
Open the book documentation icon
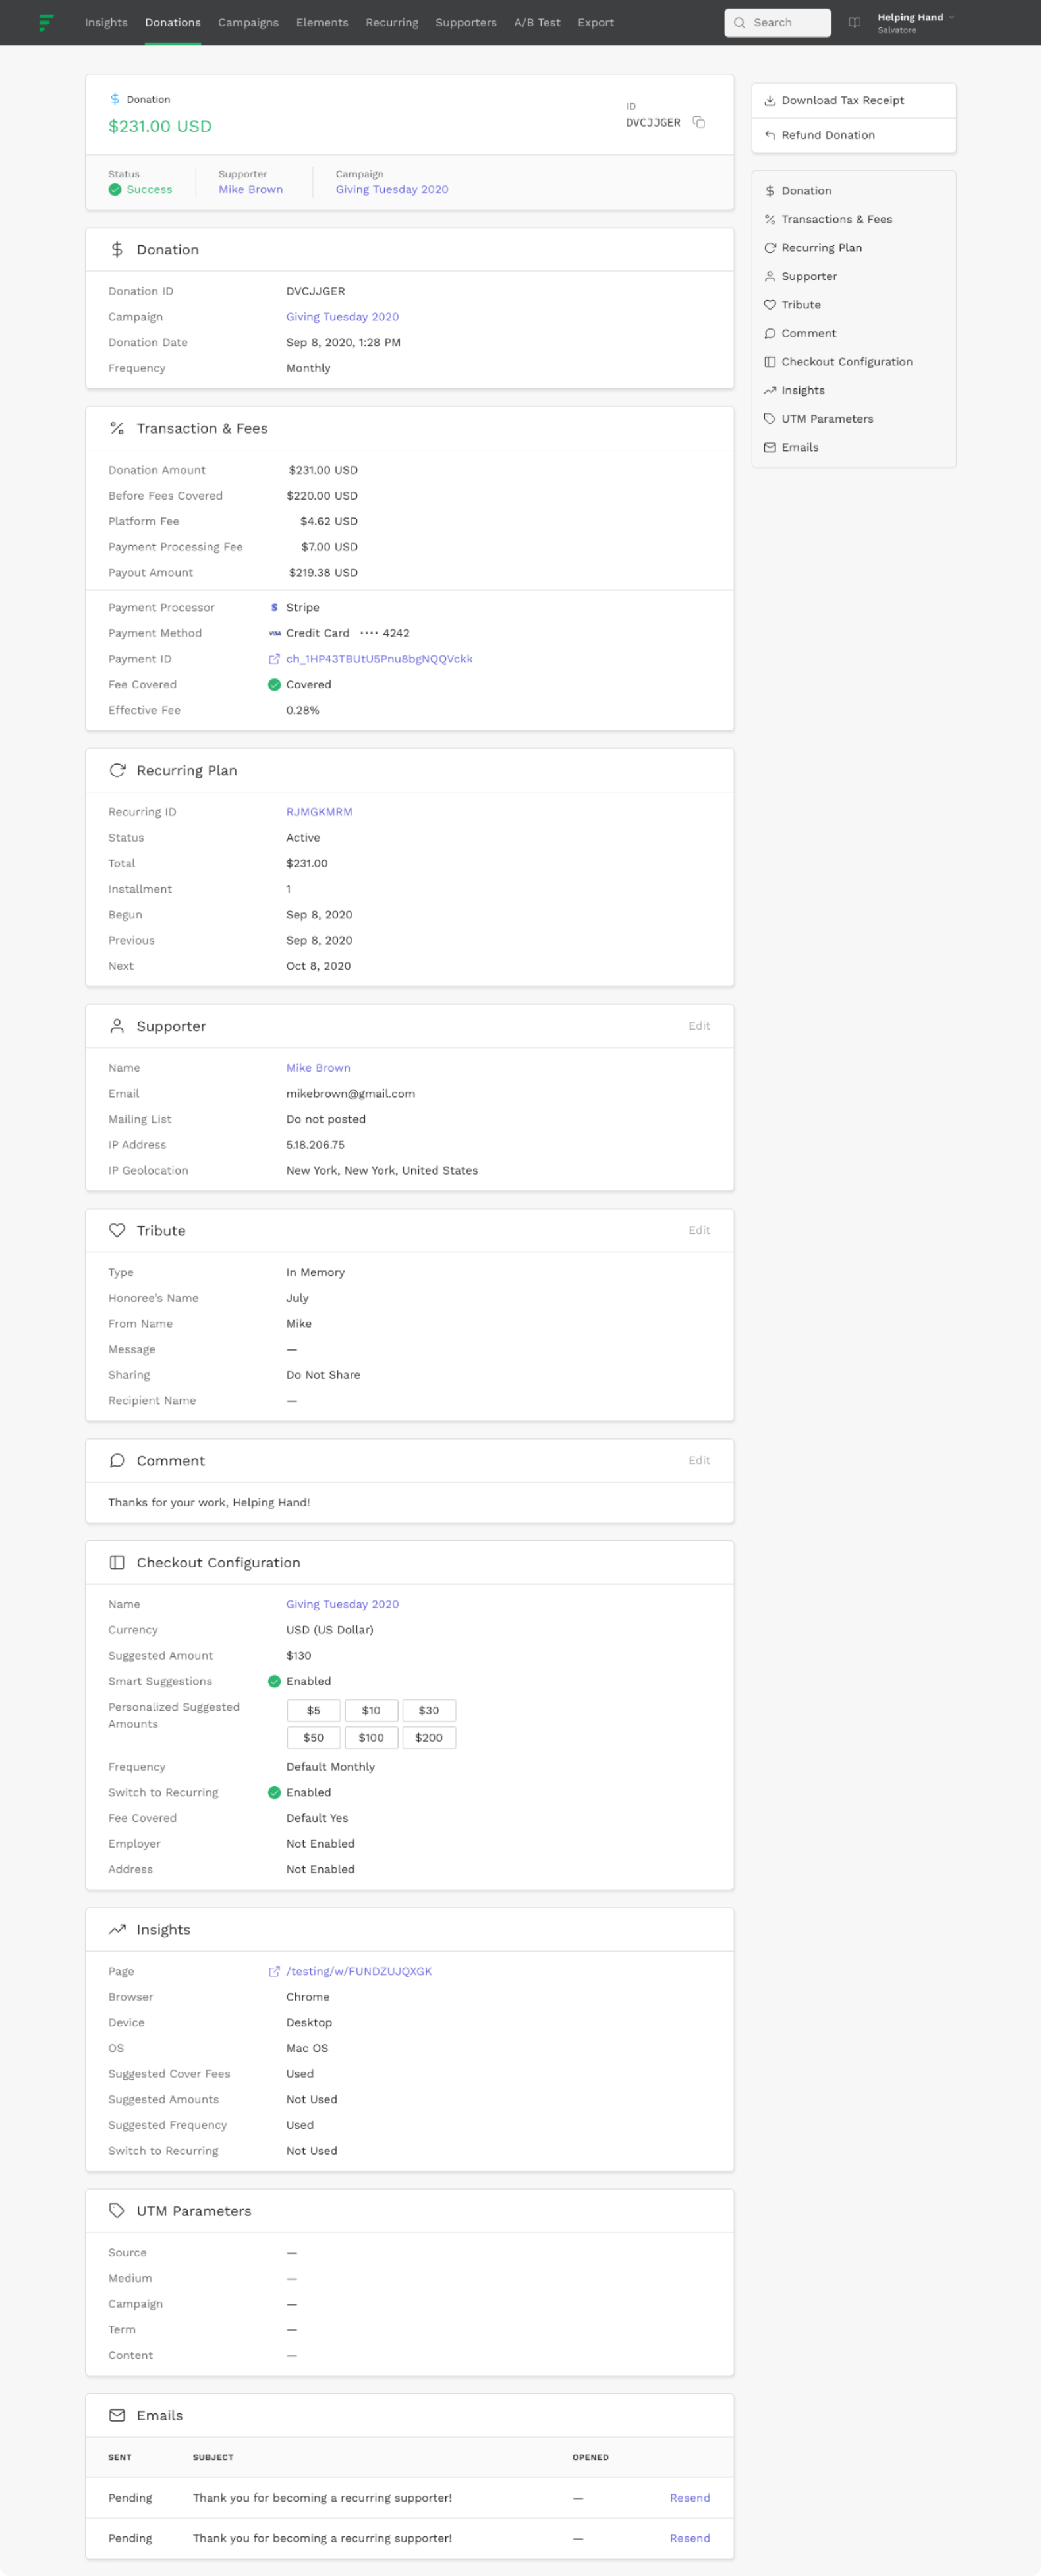[x=854, y=22]
